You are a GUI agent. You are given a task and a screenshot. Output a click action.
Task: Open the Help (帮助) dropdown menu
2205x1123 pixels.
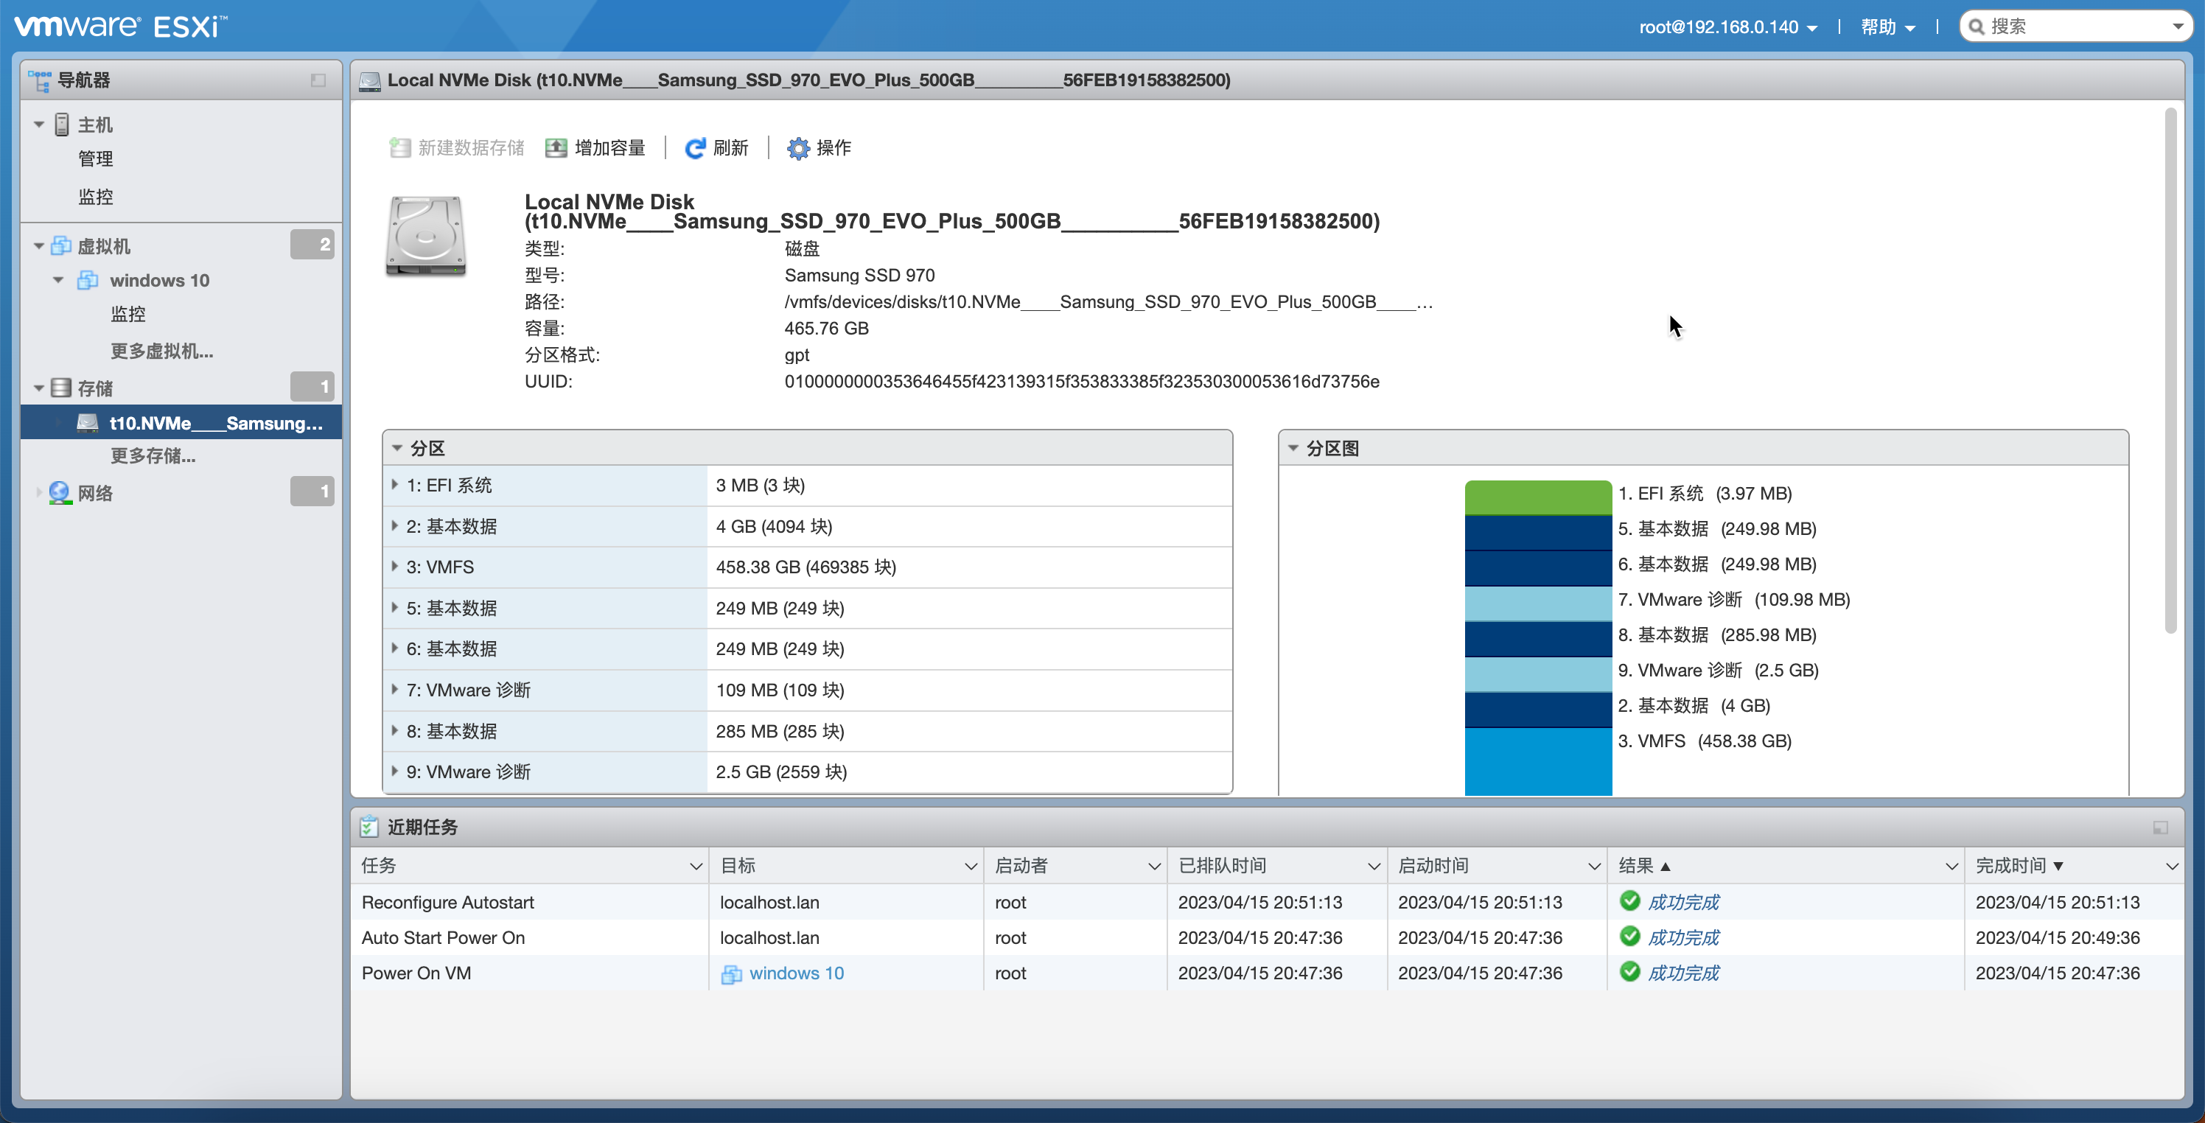click(x=1887, y=27)
